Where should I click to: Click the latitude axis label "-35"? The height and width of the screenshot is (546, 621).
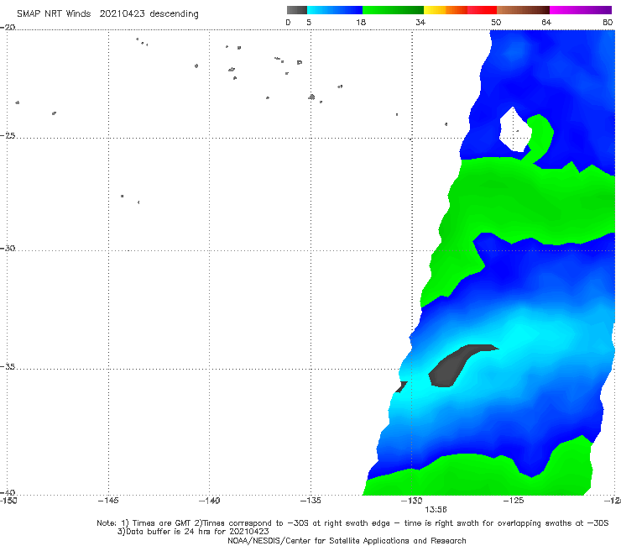8,366
